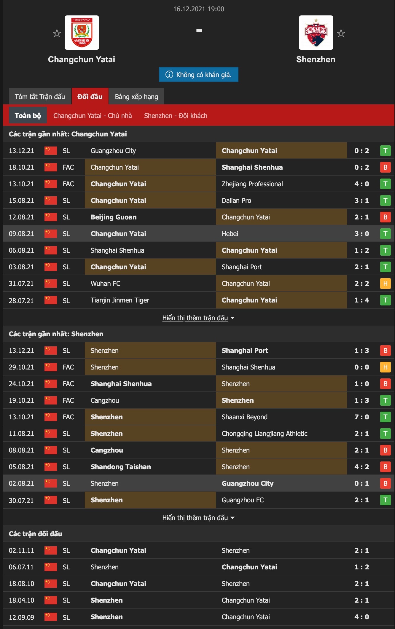Expand more Changchun Yatai recent matches
Viewport: 395px width, 629px height.
pyautogui.click(x=198, y=318)
